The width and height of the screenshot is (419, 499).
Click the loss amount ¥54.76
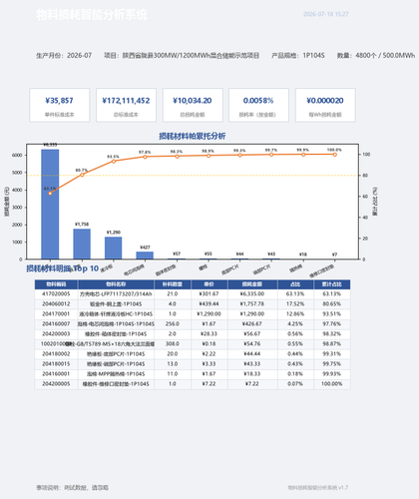coord(252,344)
